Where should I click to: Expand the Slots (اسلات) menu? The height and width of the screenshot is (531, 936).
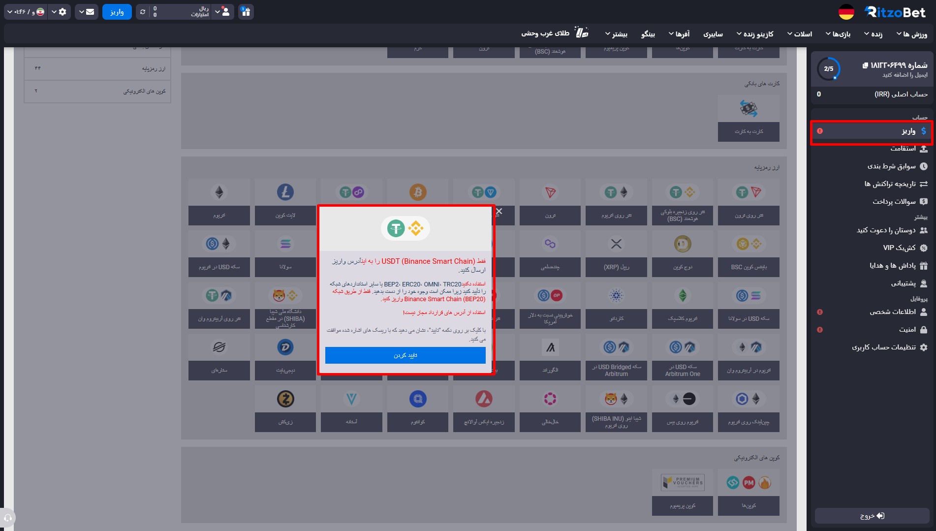[800, 34]
